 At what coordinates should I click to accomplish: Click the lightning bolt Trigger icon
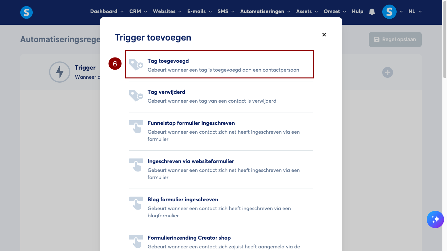(x=60, y=72)
